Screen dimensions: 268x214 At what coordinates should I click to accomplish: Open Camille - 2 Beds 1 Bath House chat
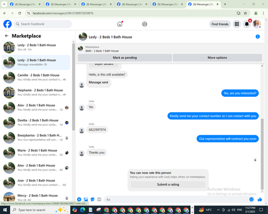point(36,78)
